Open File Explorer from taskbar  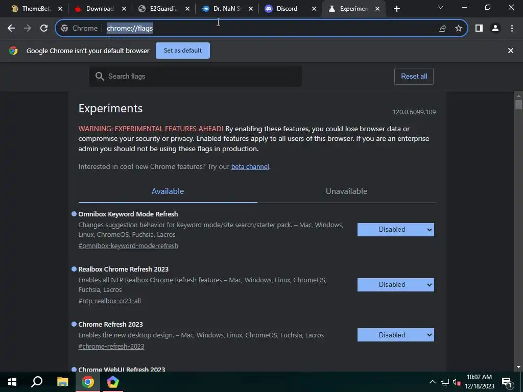point(62,382)
